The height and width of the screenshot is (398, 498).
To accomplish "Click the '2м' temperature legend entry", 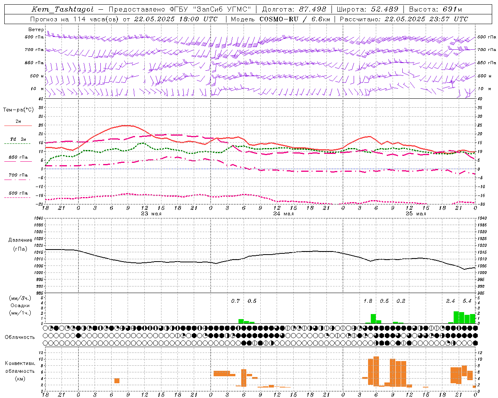I will coord(18,122).
